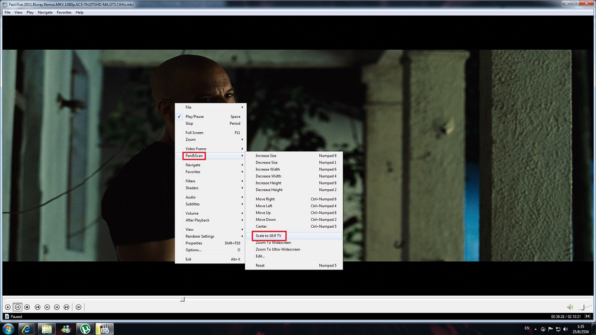Image resolution: width=596 pixels, height=335 pixels.
Task: Open Edit... in the Pan&Scan submenu
Action: pyautogui.click(x=294, y=256)
